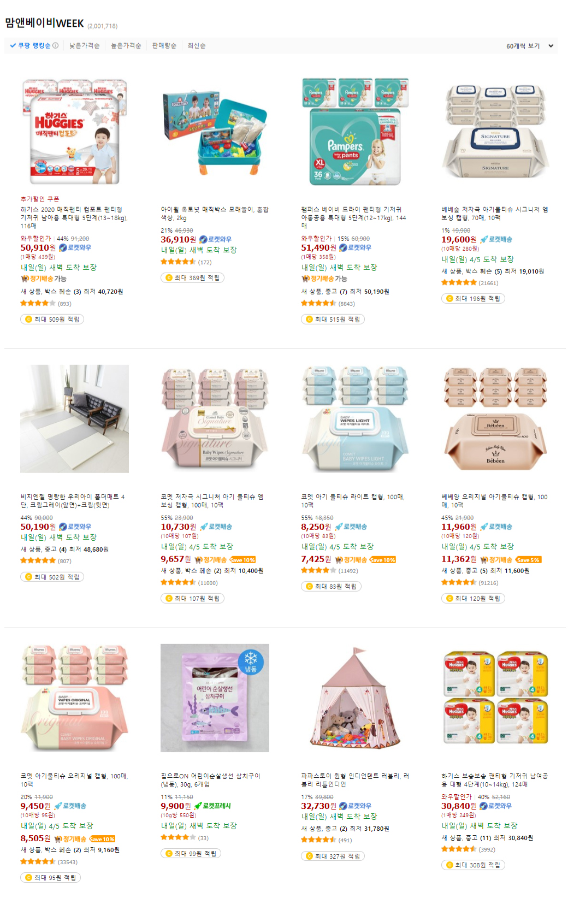Click the coin icon on 최대 509원 적립
This screenshot has height=904, width=568.
28,320
